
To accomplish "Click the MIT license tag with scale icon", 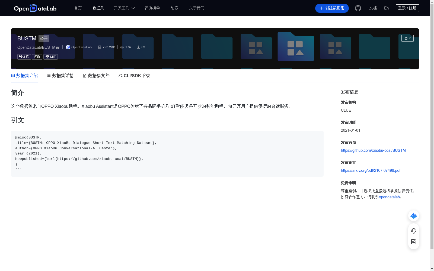I will (50, 57).
